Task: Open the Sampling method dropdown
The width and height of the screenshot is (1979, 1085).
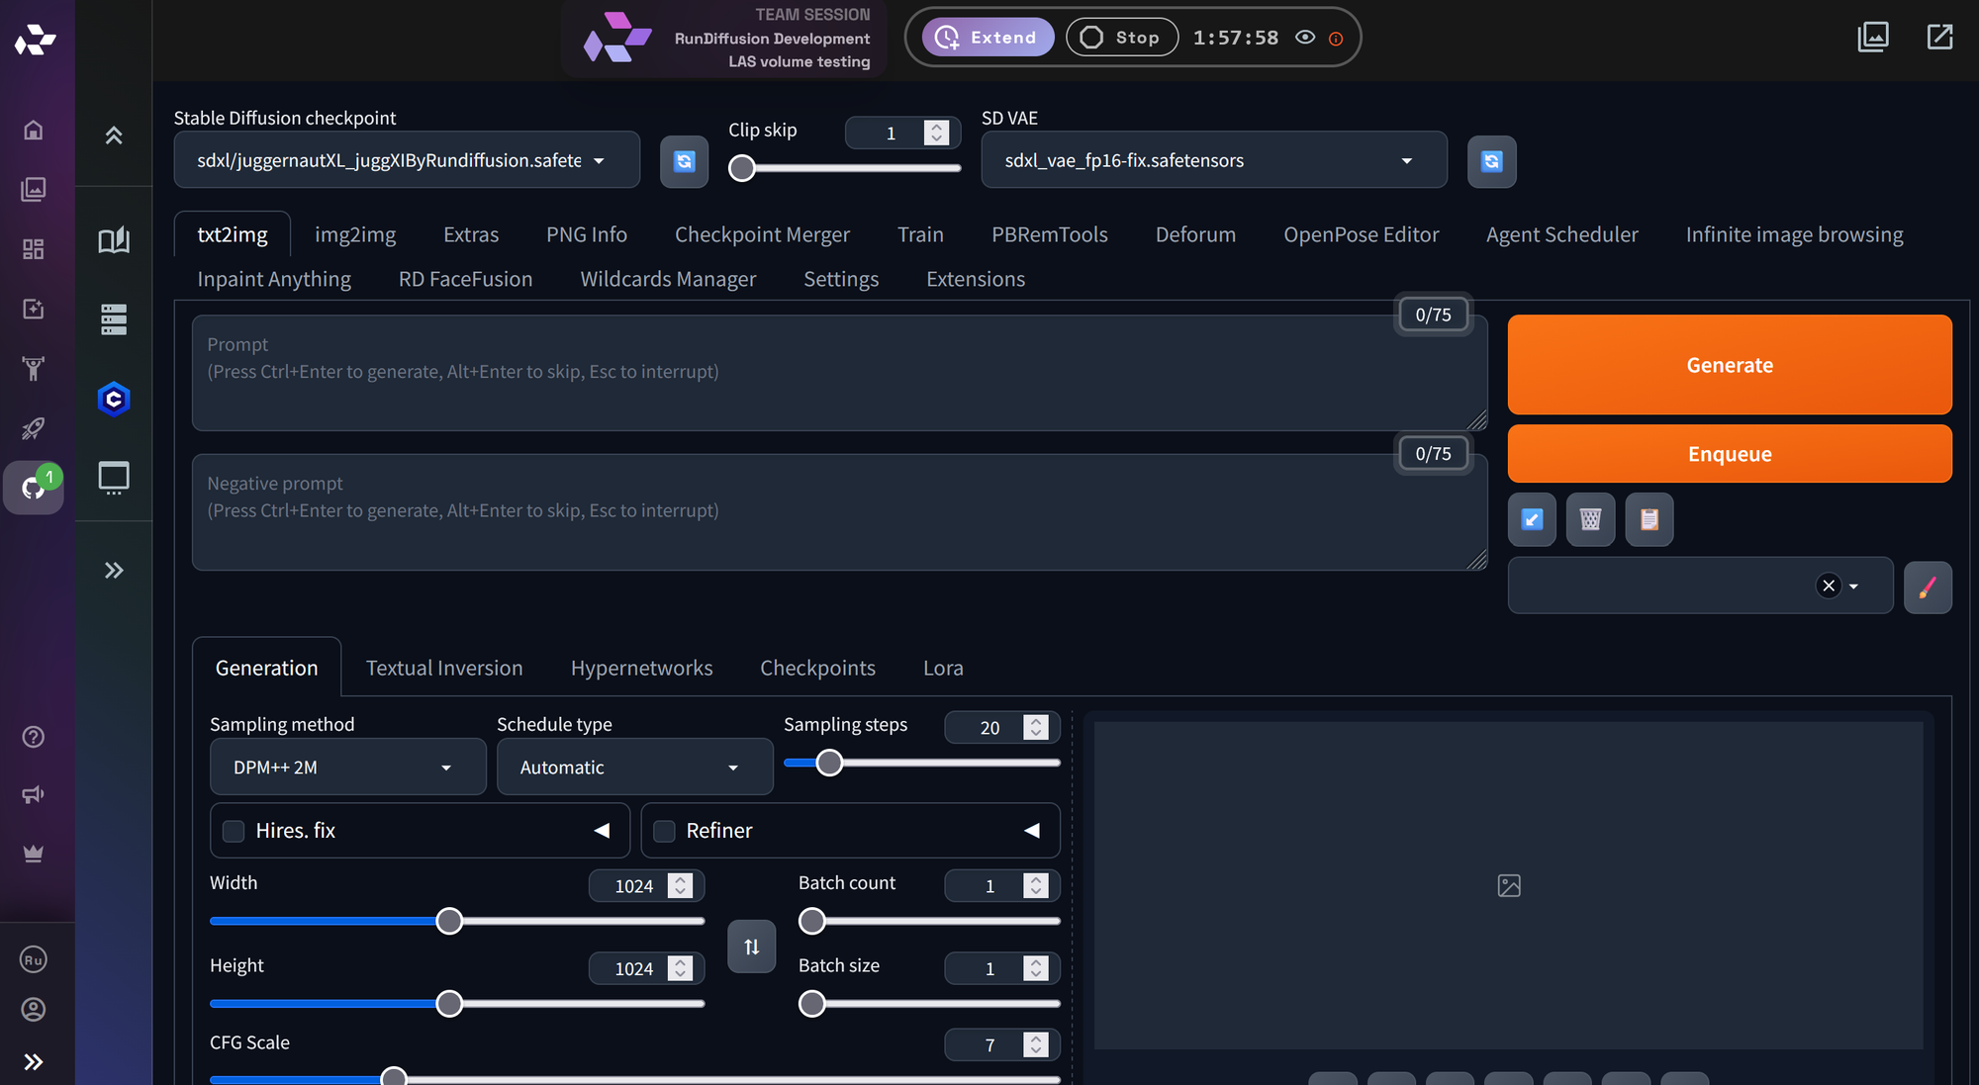Action: coord(347,767)
